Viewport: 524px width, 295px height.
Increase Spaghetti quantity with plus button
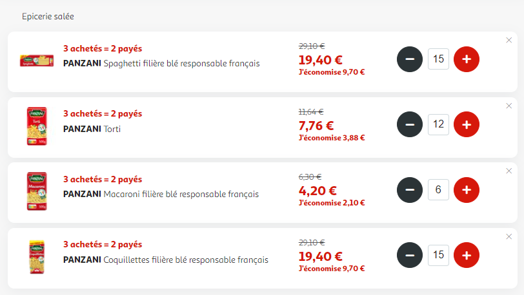466,59
